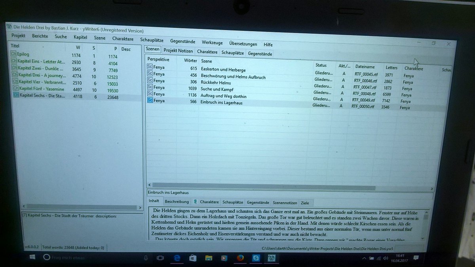Screen dimensions: 475x267
Task: Select the Szenen tab
Action: (152, 49)
